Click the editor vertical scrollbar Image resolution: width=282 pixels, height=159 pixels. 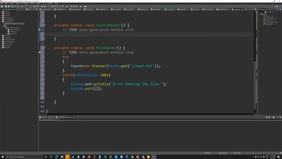pyautogui.click(x=255, y=62)
